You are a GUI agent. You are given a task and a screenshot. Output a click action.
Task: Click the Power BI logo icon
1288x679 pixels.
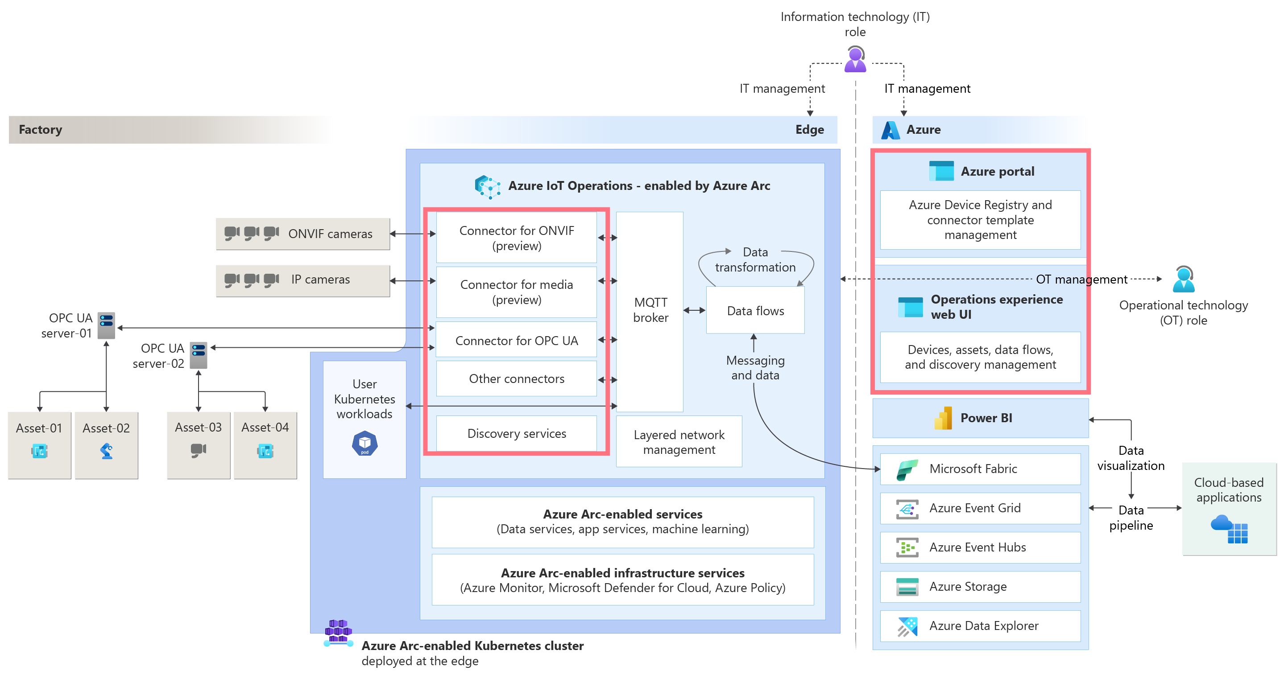tap(943, 418)
